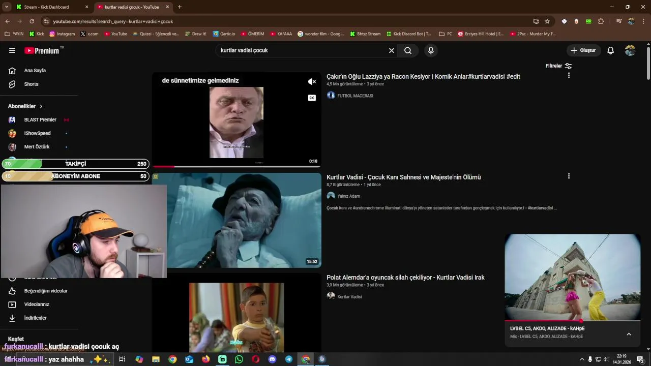
Task: Open WhatsApp from the taskbar
Action: 239,359
